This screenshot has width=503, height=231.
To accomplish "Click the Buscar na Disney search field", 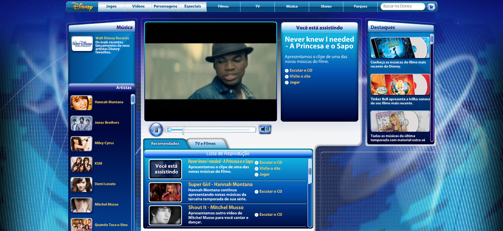I will [403, 6].
